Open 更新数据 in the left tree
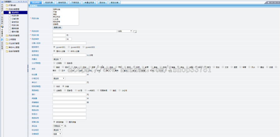 pyautogui.click(x=15, y=29)
